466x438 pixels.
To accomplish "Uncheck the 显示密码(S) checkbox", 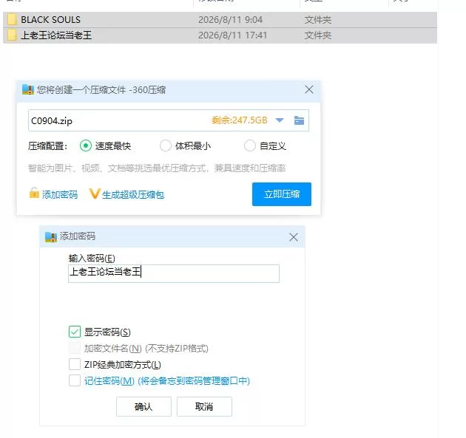I will tap(75, 332).
